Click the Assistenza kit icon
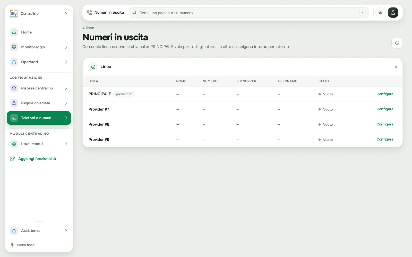This screenshot has width=412, height=257. point(14,231)
